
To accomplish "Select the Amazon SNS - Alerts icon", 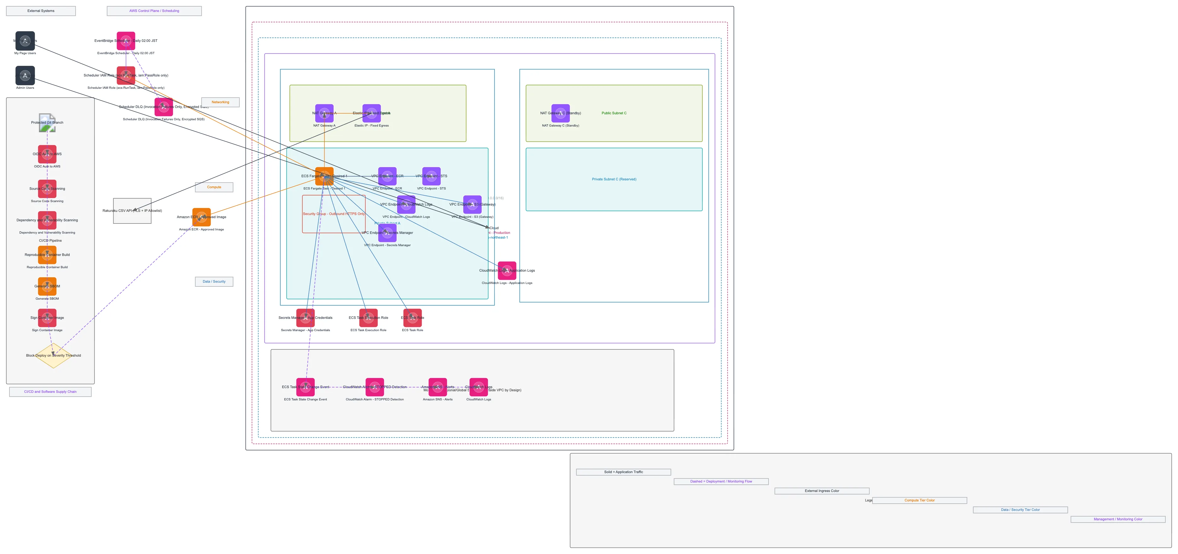I will pyautogui.click(x=437, y=387).
